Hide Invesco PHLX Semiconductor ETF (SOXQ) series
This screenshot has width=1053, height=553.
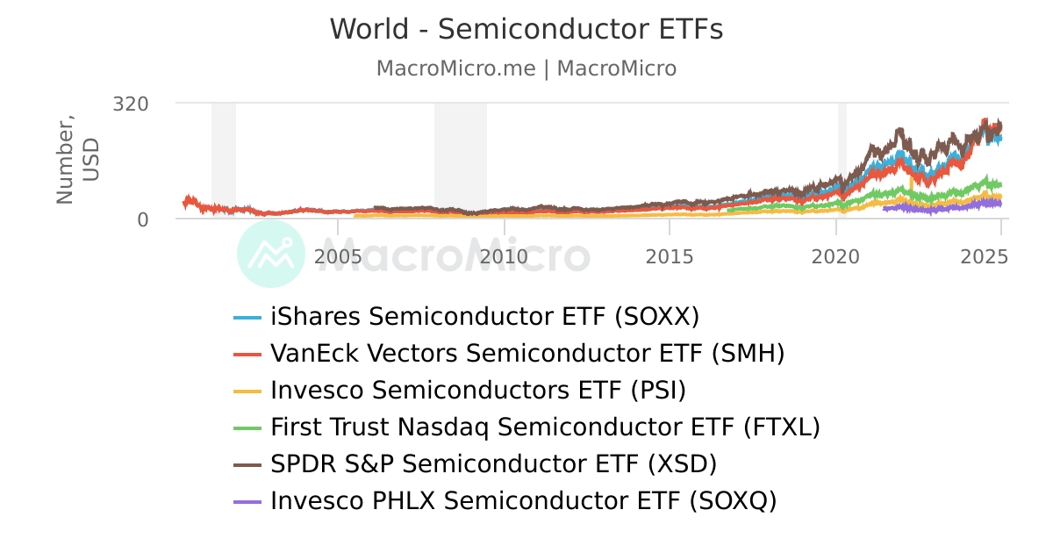524,501
